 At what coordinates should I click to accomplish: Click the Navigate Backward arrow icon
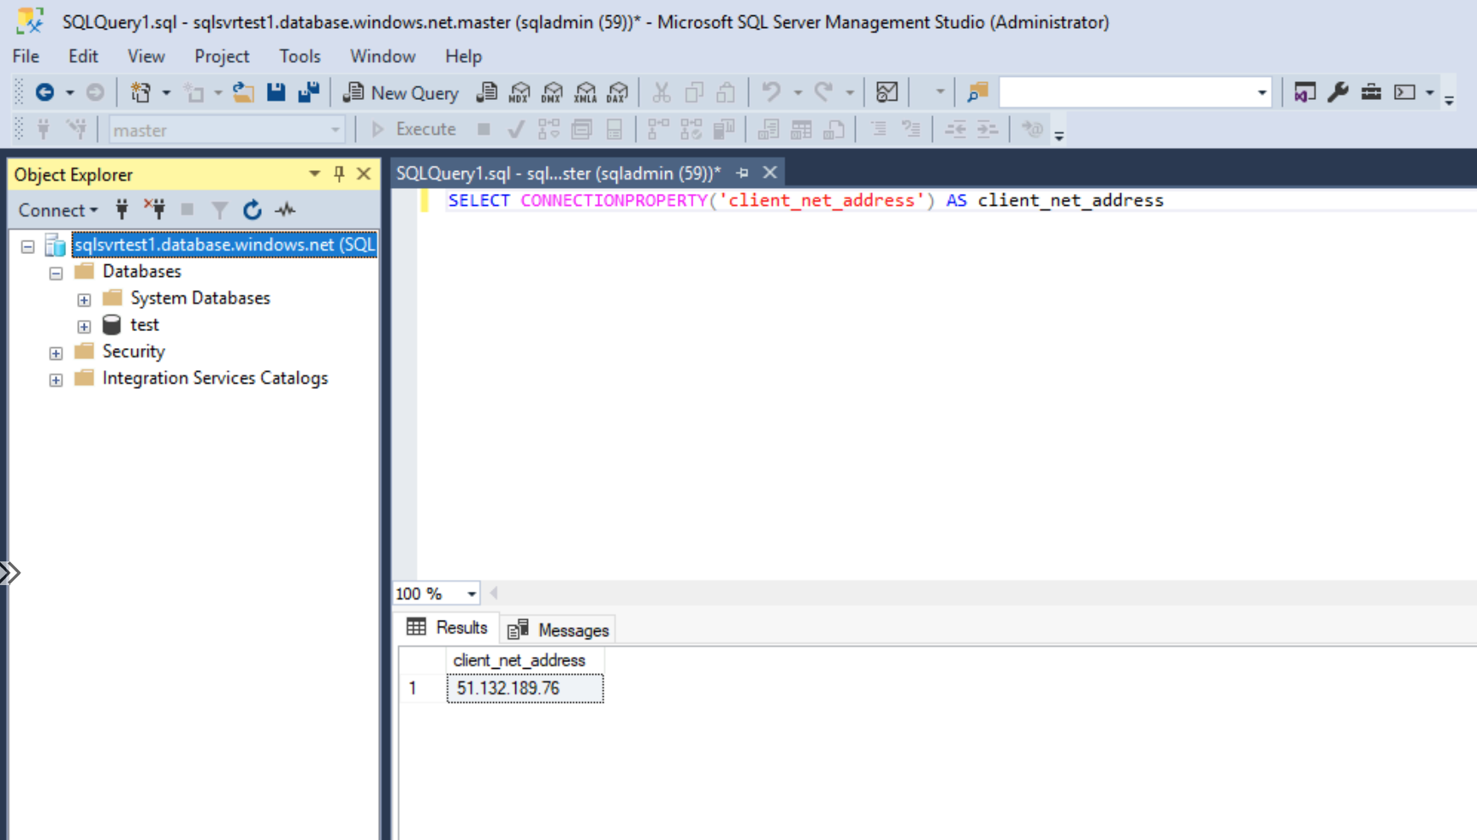[x=45, y=92]
